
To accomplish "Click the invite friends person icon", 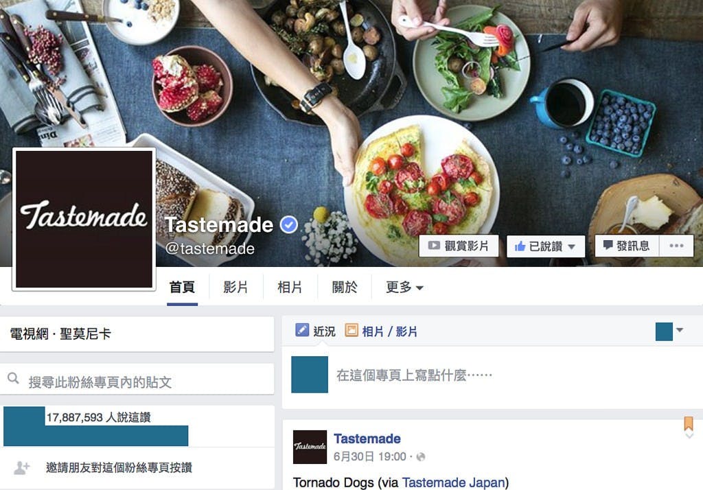I will coord(21,467).
